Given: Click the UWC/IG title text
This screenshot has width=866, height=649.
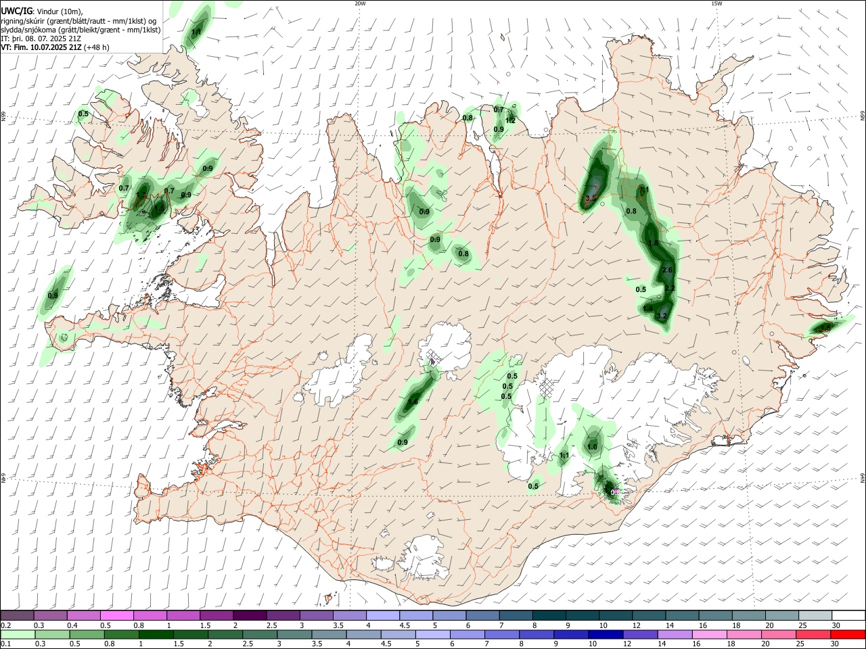Looking at the screenshot, I should (x=16, y=11).
